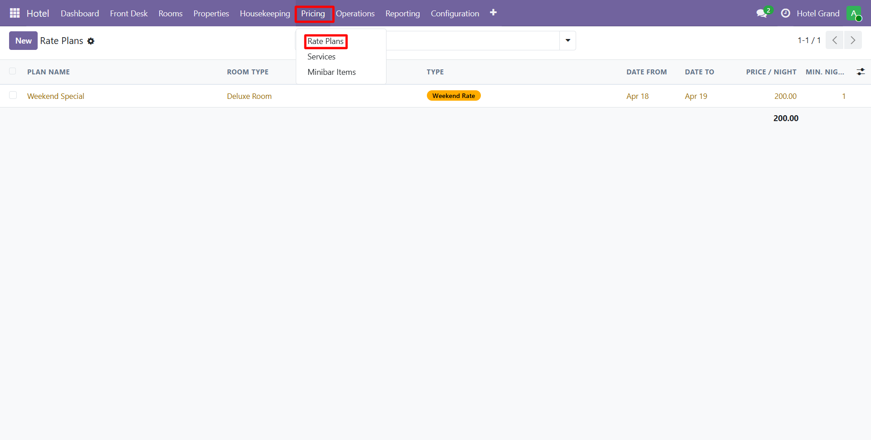871x440 pixels.
Task: Go to next page arrow
Action: click(853, 40)
